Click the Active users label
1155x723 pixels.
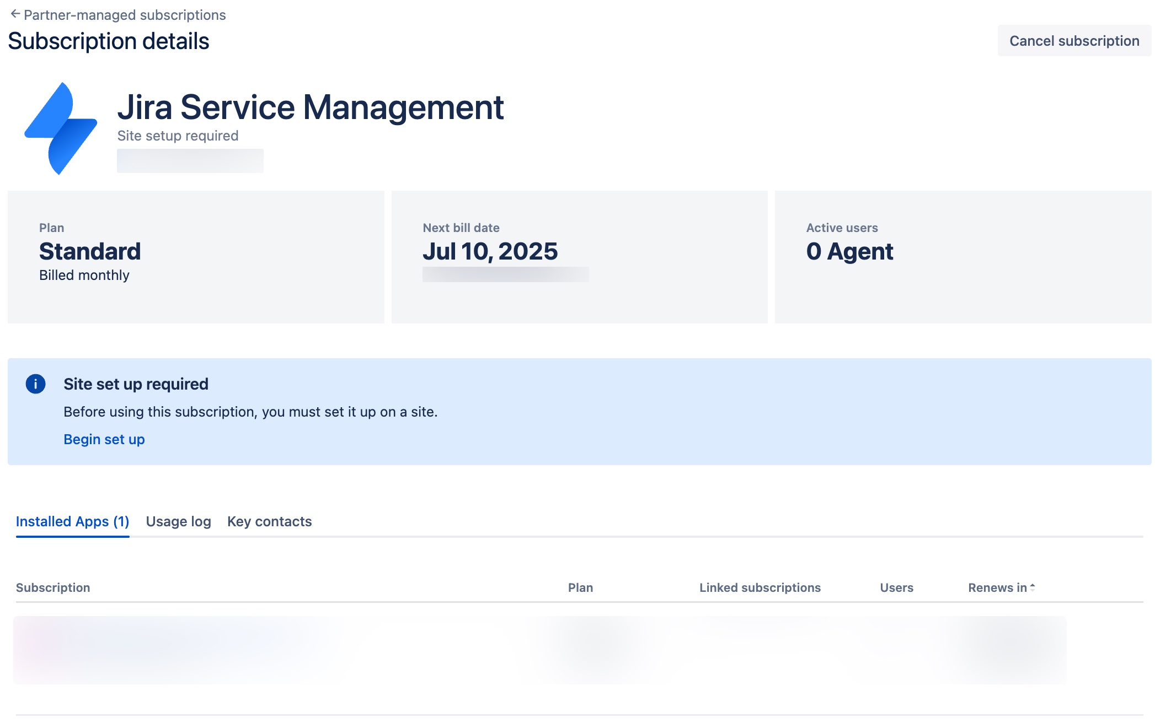click(842, 228)
